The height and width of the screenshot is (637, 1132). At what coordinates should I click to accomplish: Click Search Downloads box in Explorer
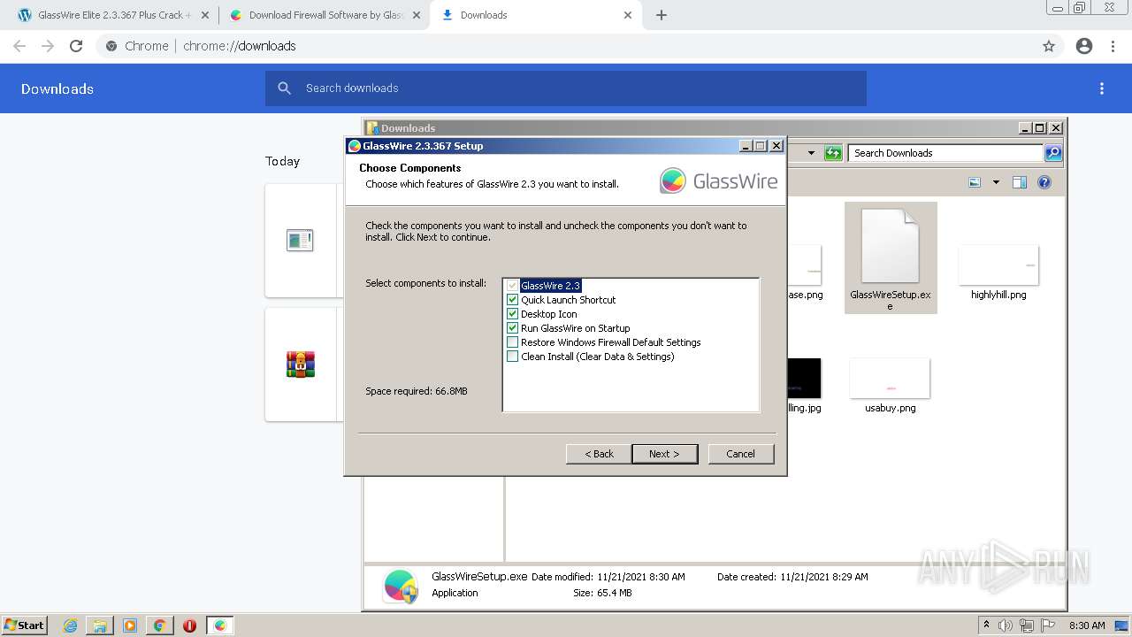(945, 153)
